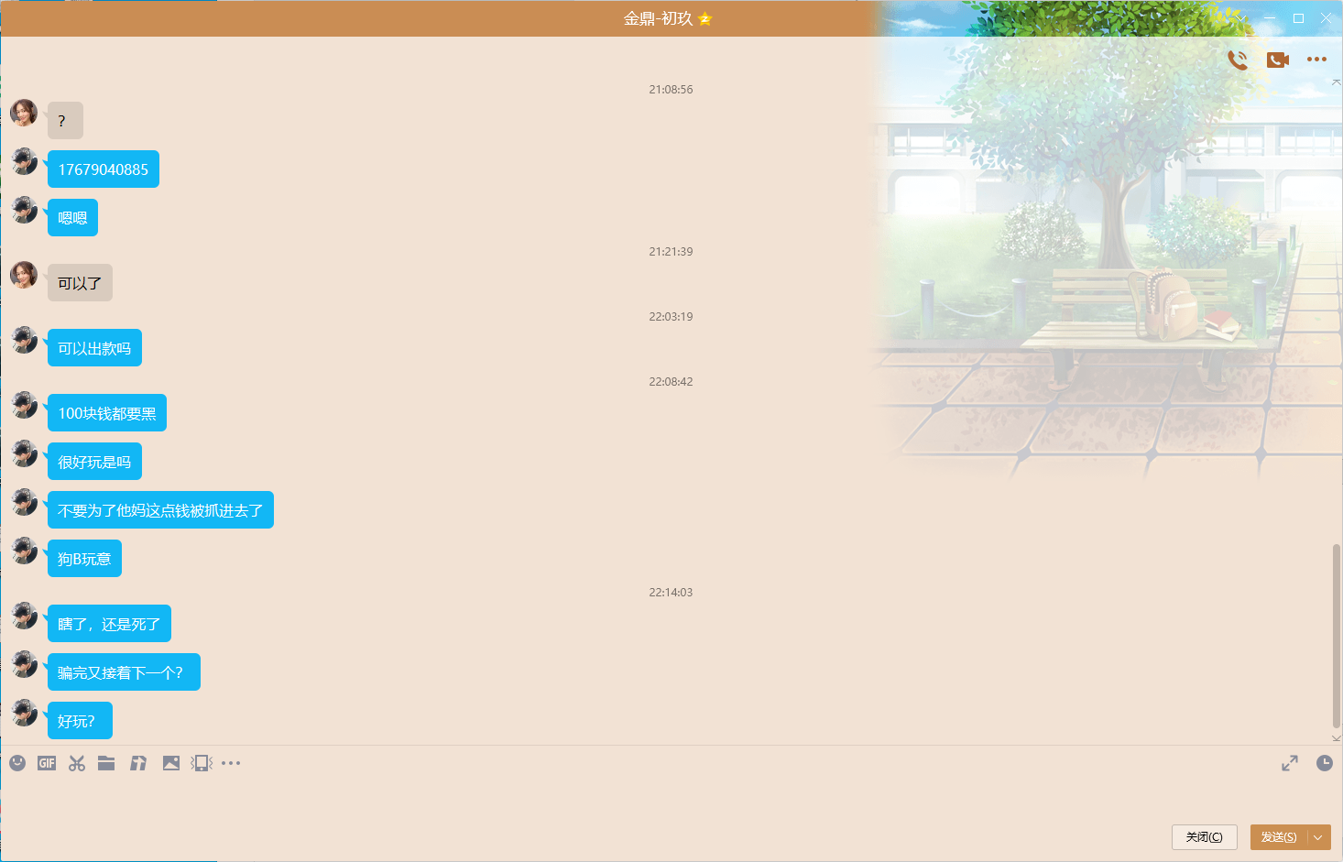The image size is (1343, 862).
Task: Show more toolbar tools via the ellipsis
Action: [x=231, y=763]
